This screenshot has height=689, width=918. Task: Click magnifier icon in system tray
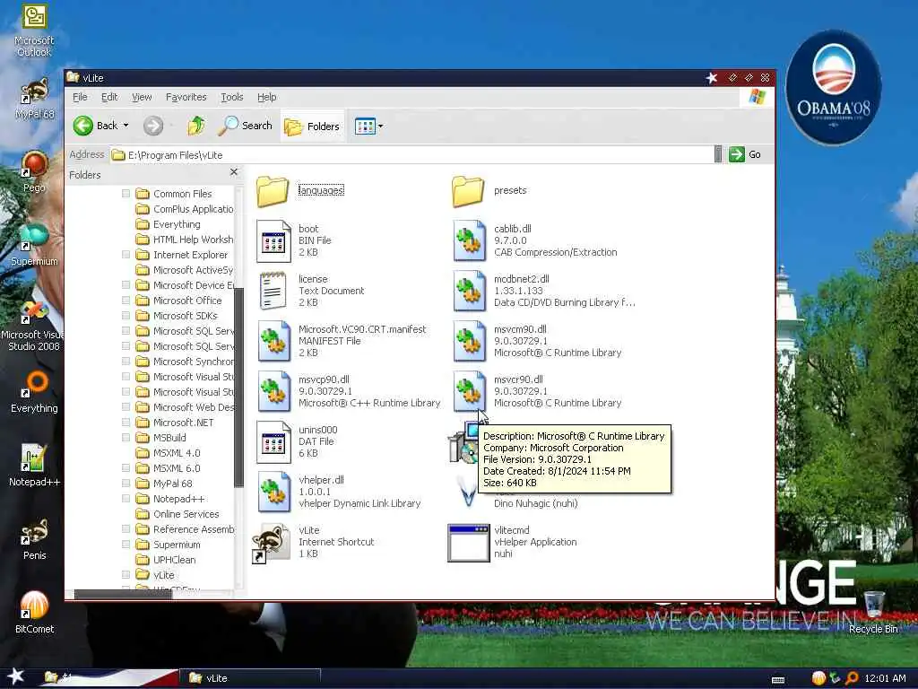pos(852,678)
